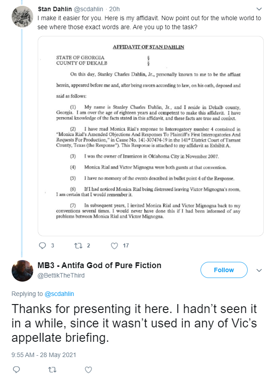Open MB3's profile picture
The height and width of the screenshot is (384, 275).
22,271
